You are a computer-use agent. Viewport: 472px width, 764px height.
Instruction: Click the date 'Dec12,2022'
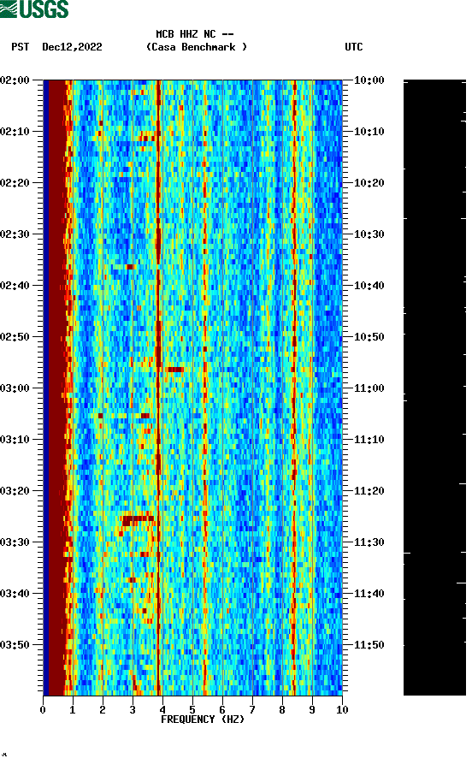[72, 47]
